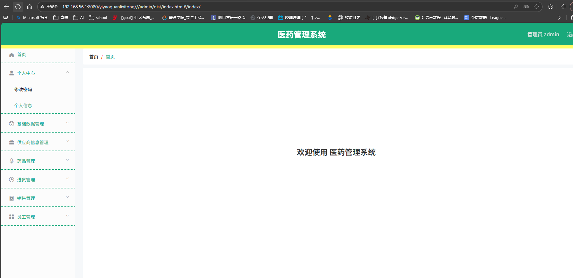Screen dimensions: 573x278
Task: Click 管理员 admin in the header
Action: coord(543,34)
